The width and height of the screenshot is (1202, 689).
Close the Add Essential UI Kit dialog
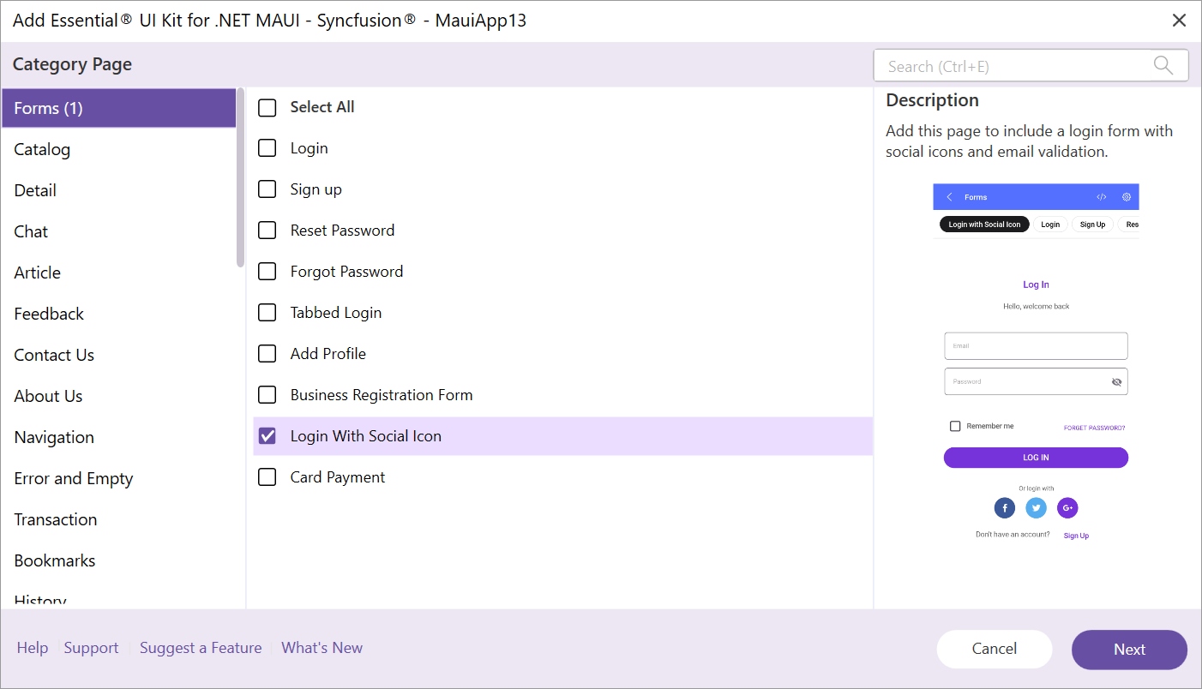(x=1180, y=21)
